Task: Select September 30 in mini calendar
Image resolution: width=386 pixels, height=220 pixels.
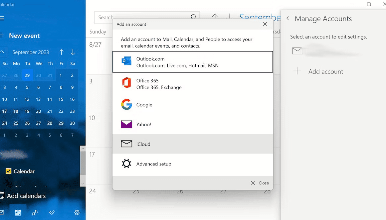Action: click(73, 123)
